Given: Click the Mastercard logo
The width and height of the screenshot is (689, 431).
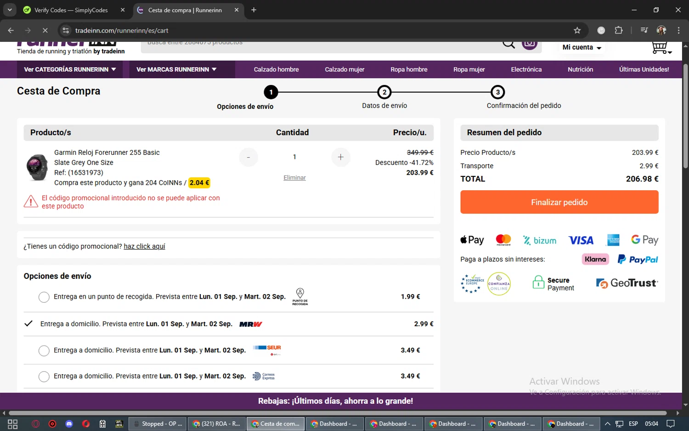Looking at the screenshot, I should (503, 240).
